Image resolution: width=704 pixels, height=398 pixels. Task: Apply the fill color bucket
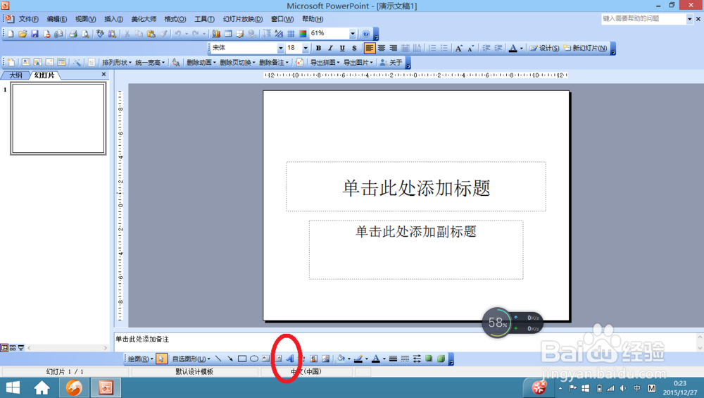click(341, 359)
